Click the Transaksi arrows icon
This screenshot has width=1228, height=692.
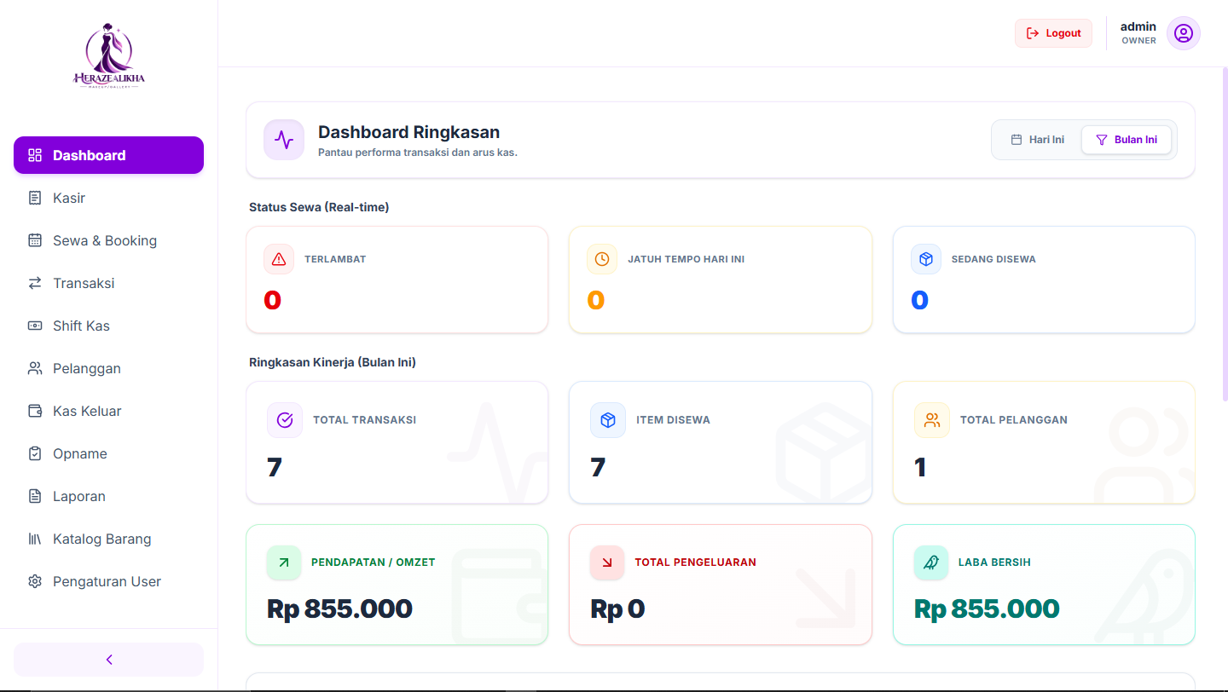[35, 283]
